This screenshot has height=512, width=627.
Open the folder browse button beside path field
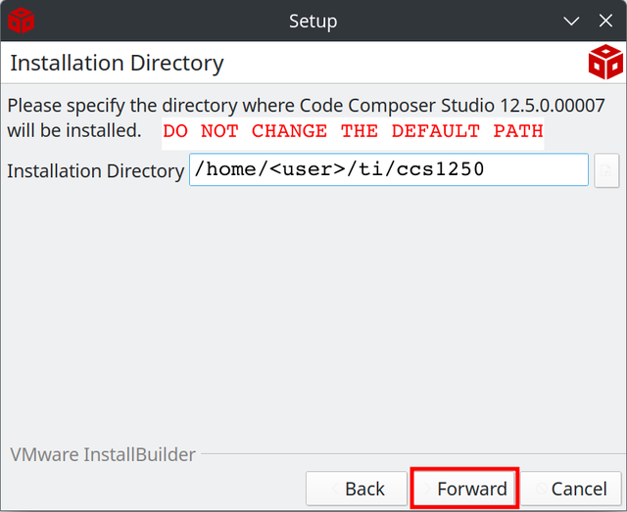click(606, 170)
